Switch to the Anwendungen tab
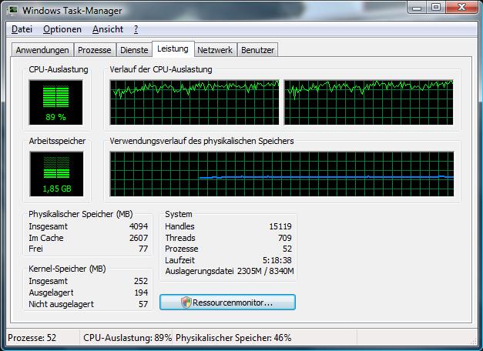The image size is (483, 351). (x=42, y=50)
